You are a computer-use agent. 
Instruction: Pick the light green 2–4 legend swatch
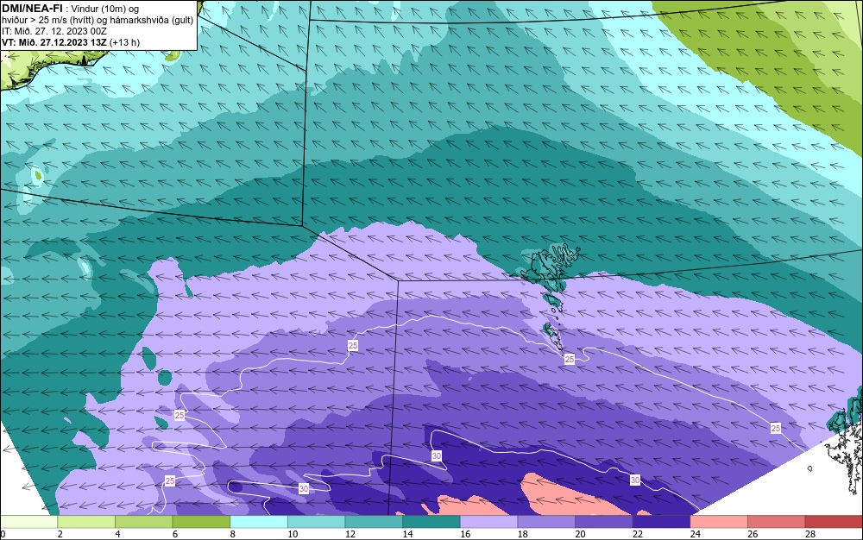click(x=86, y=522)
